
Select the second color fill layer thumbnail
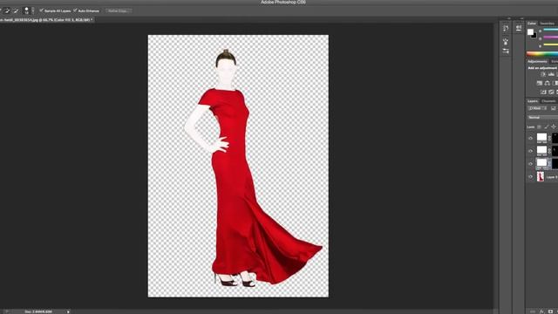(541, 151)
